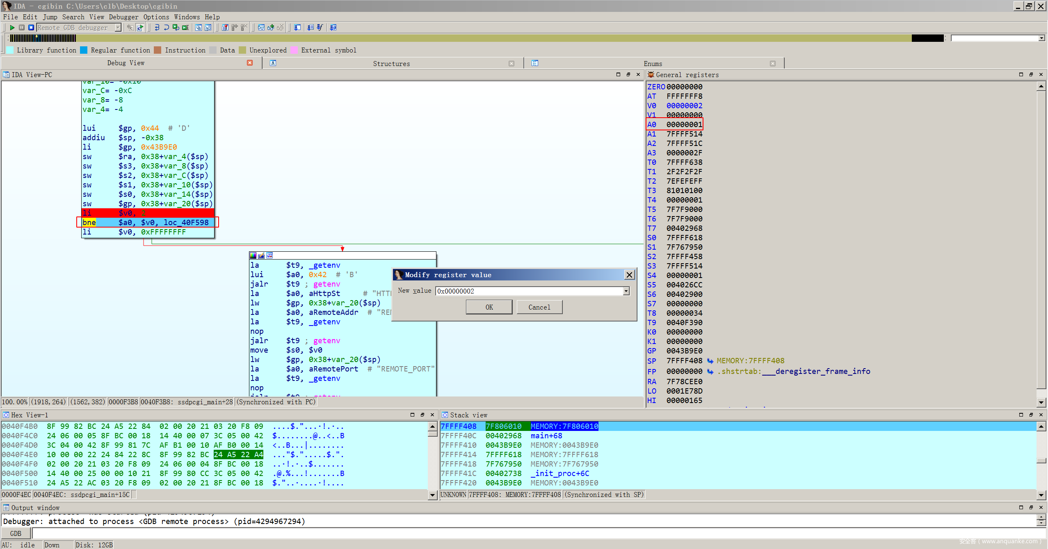Click the Regular function blue color swatch
This screenshot has height=549, width=1048.
pyautogui.click(x=84, y=50)
